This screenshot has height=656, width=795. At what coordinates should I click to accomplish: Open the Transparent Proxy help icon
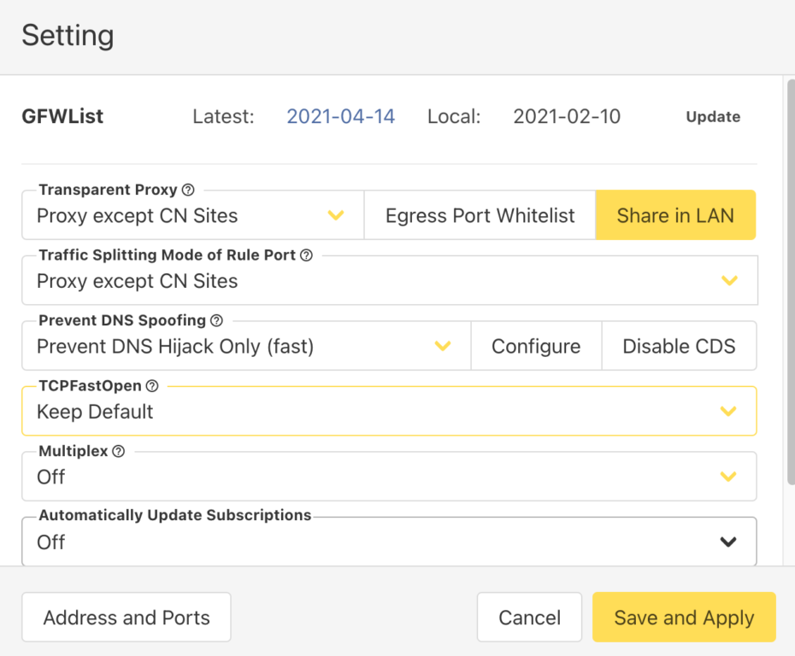190,190
